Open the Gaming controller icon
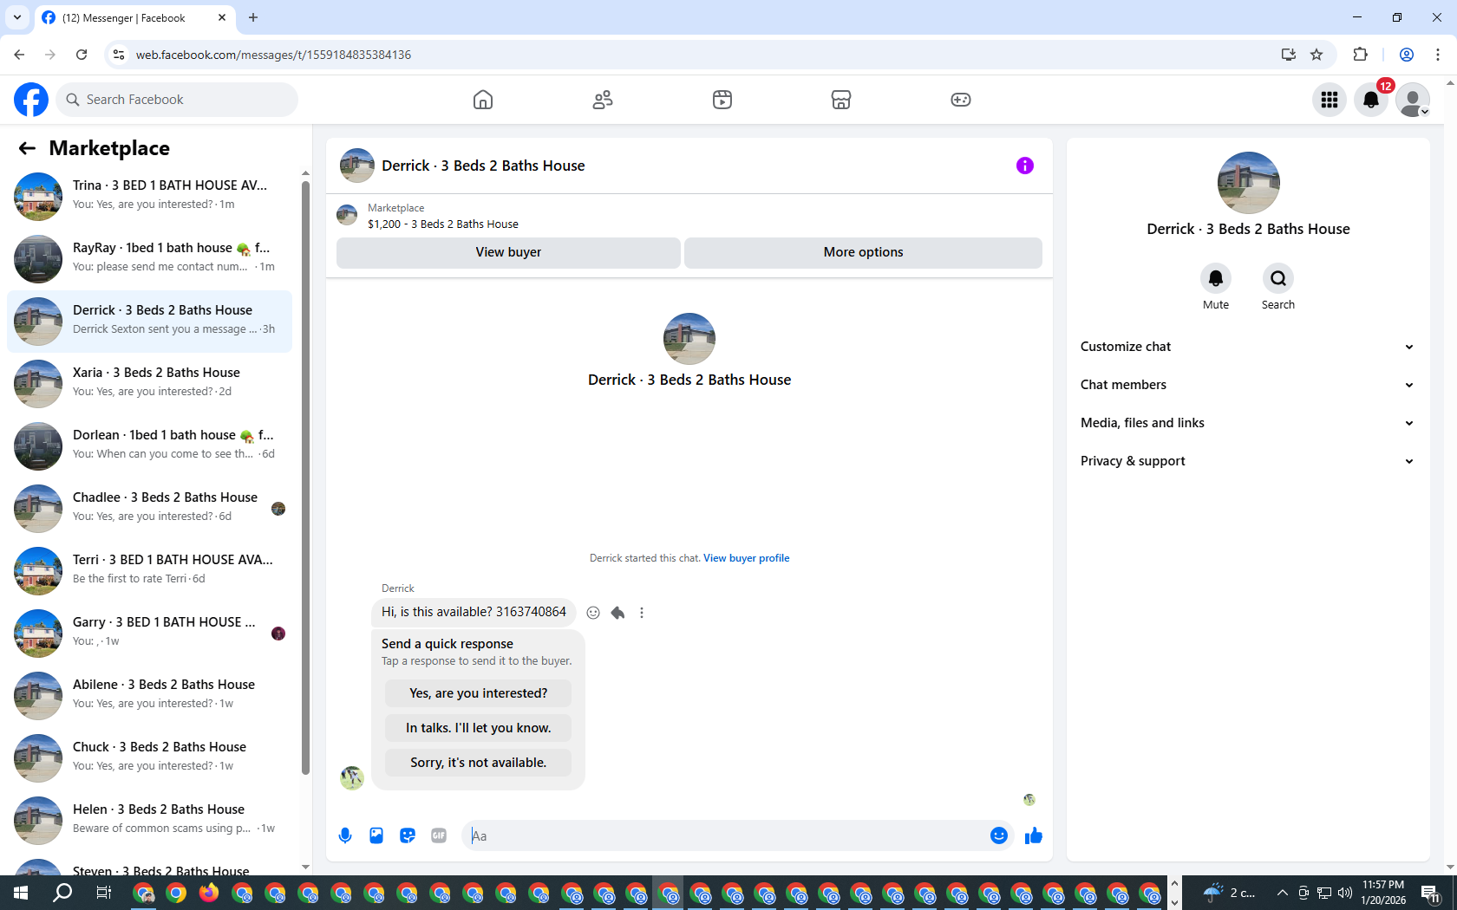The height and width of the screenshot is (910, 1457). [x=961, y=100]
